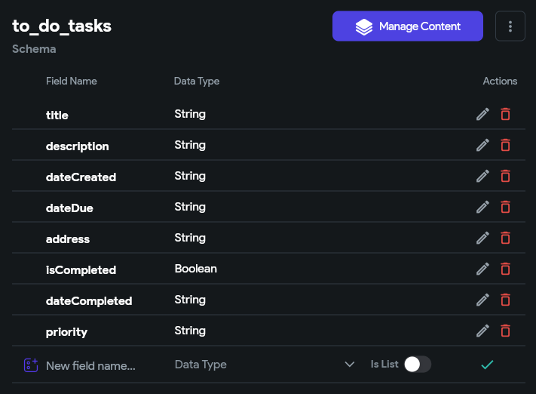Open the Data Type dropdown for new field
The width and height of the screenshot is (536, 394).
[265, 365]
